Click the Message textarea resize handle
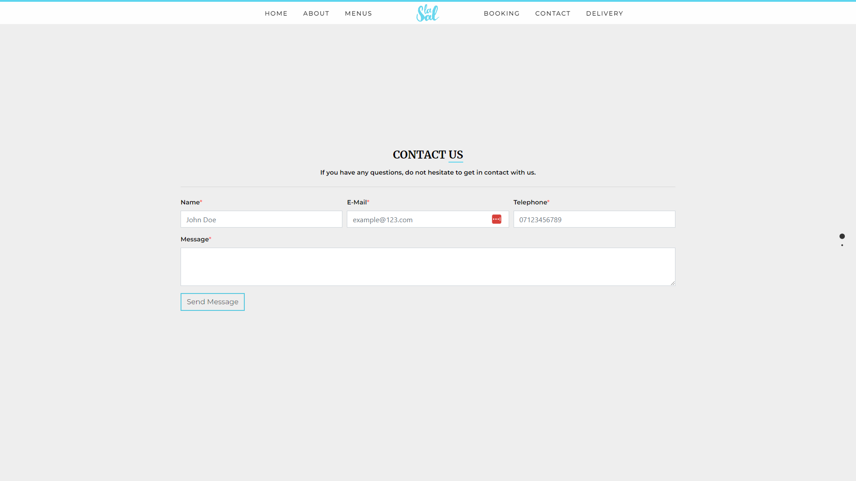Viewport: 856px width, 481px height. click(x=672, y=283)
